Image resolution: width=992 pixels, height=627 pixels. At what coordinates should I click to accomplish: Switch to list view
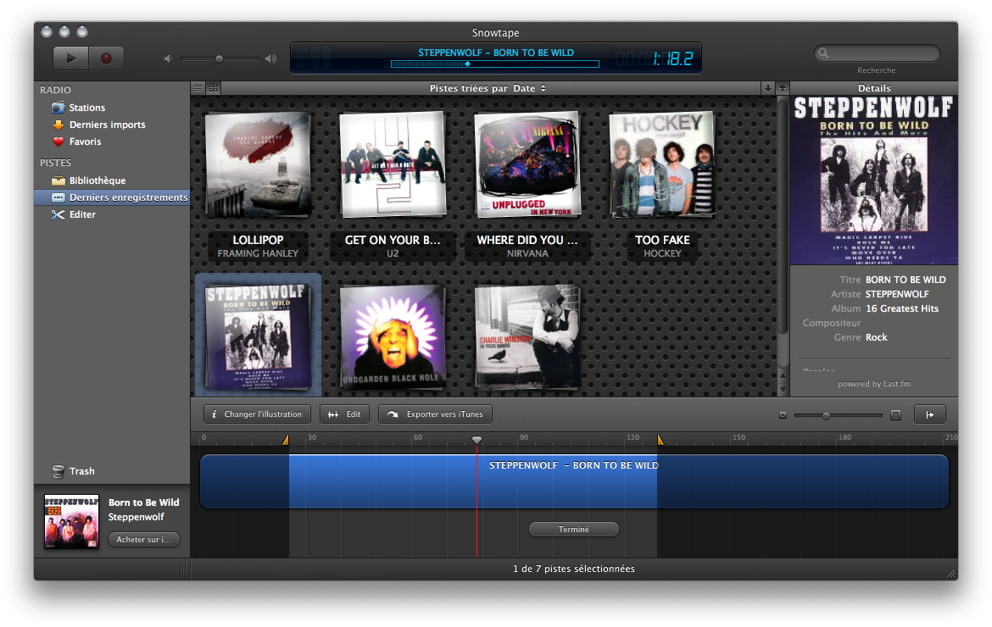click(x=198, y=88)
